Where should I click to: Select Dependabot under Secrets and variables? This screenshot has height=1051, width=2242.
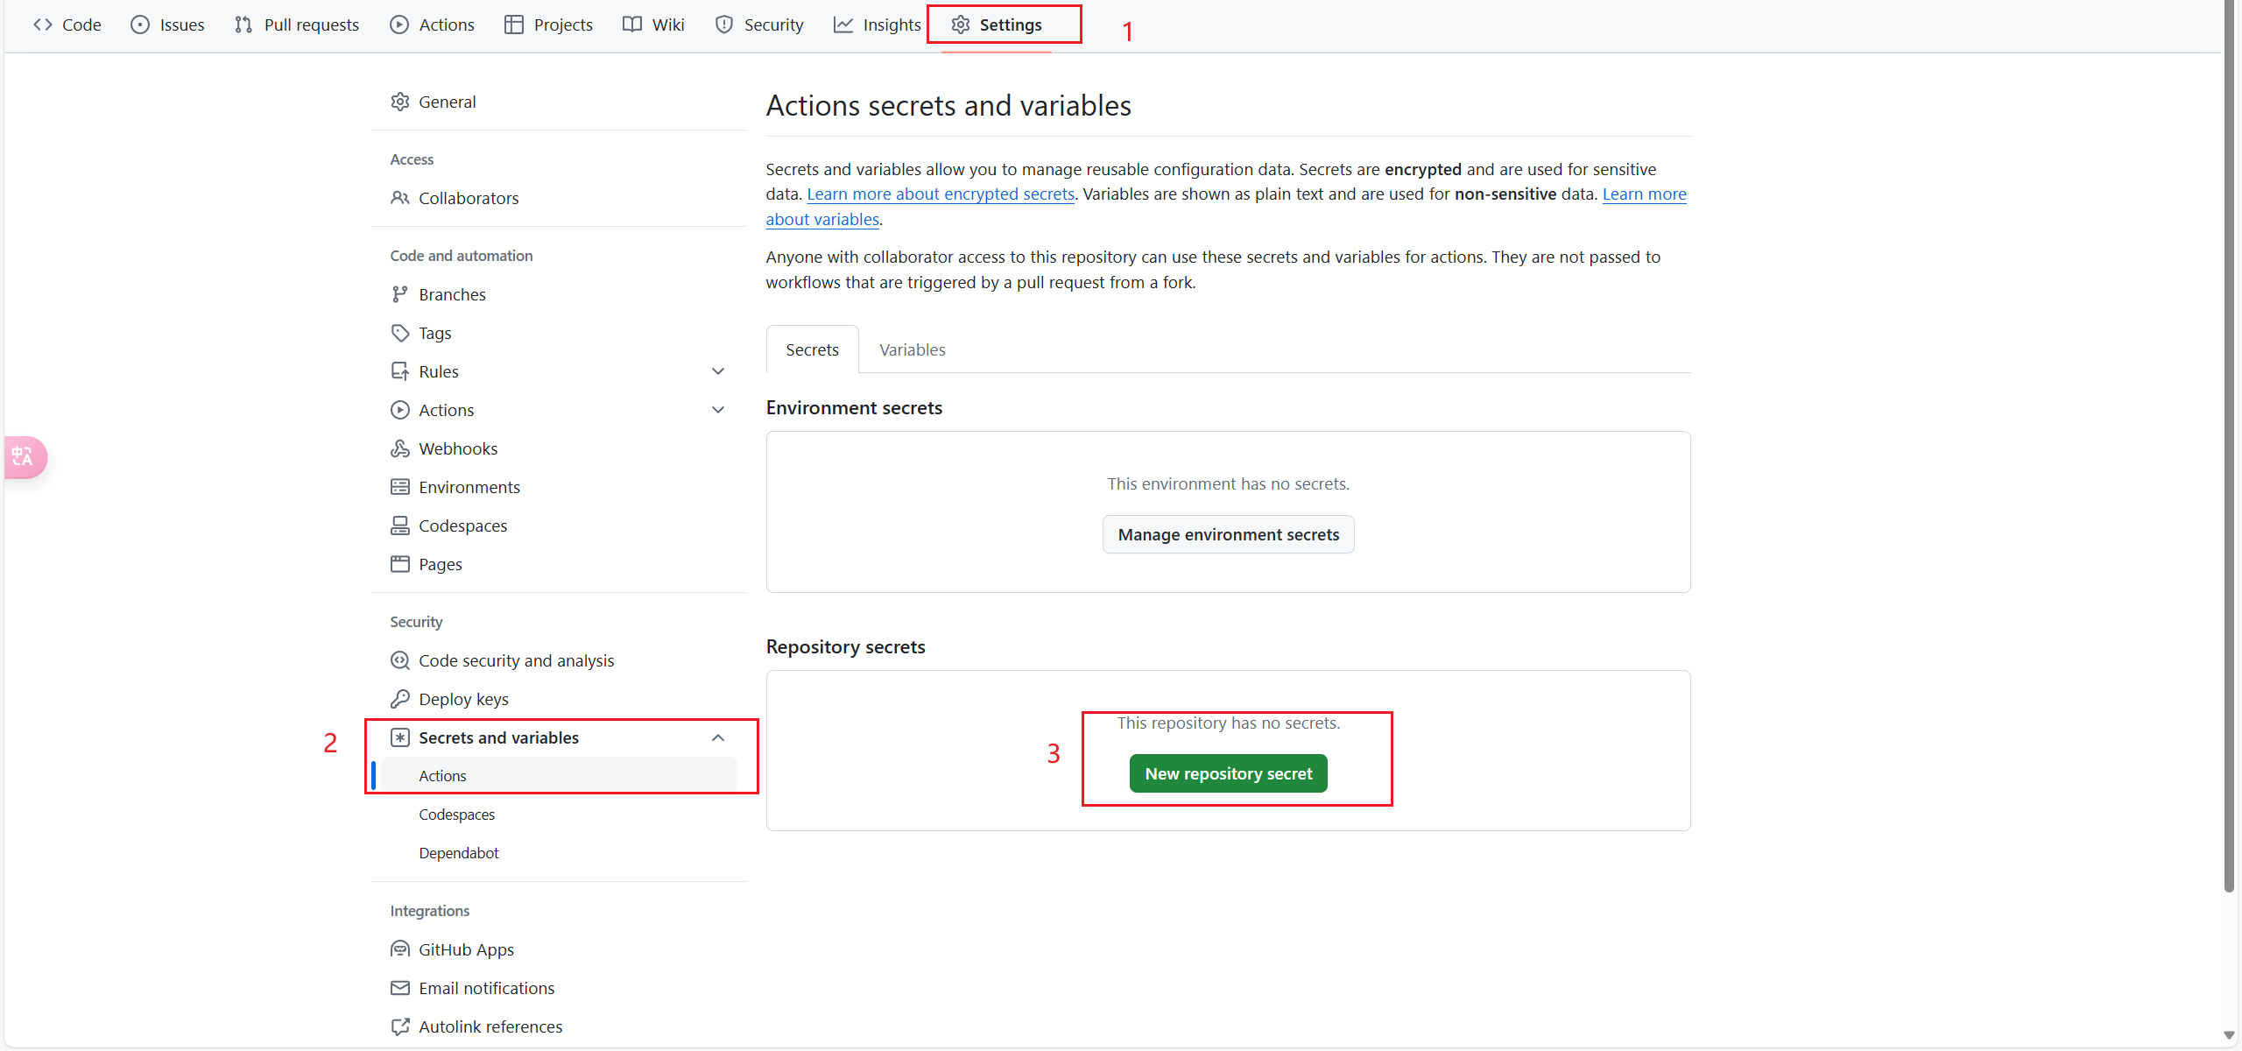click(458, 853)
